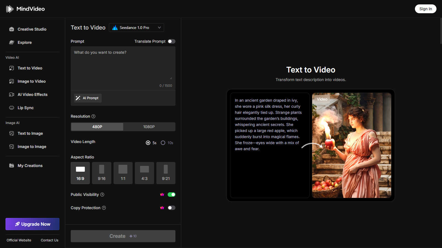
Task: Click the Image to Image sidebar icon
Action: [12, 147]
